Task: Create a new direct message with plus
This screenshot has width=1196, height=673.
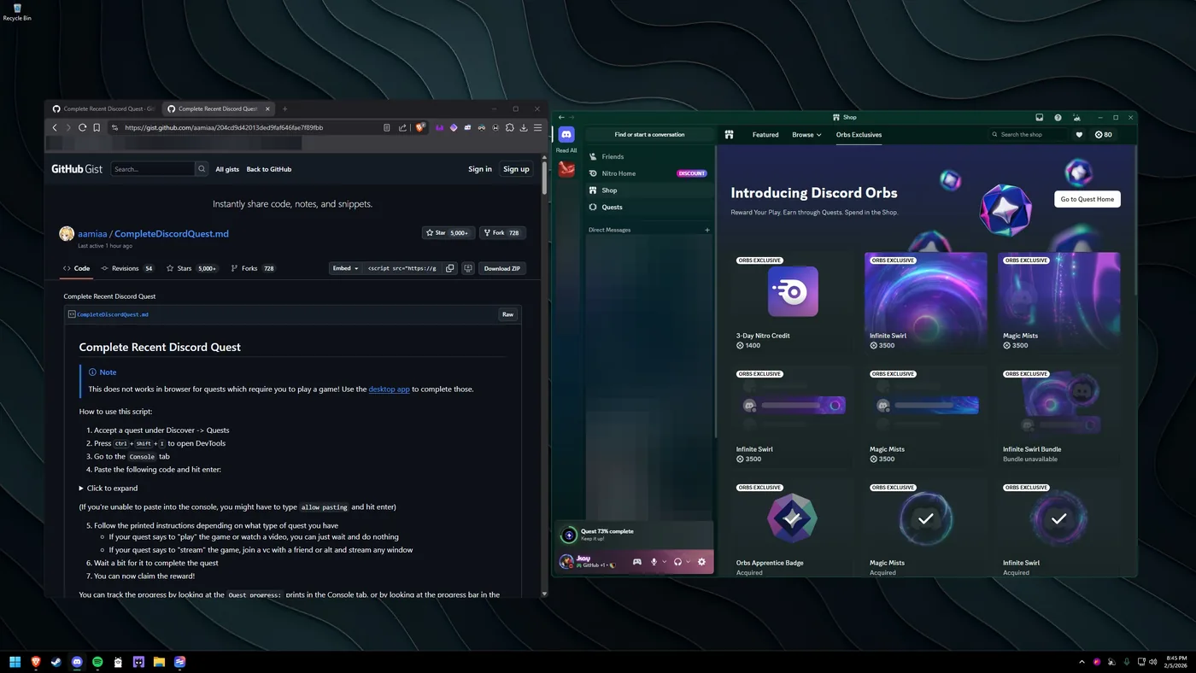Action: pyautogui.click(x=707, y=230)
